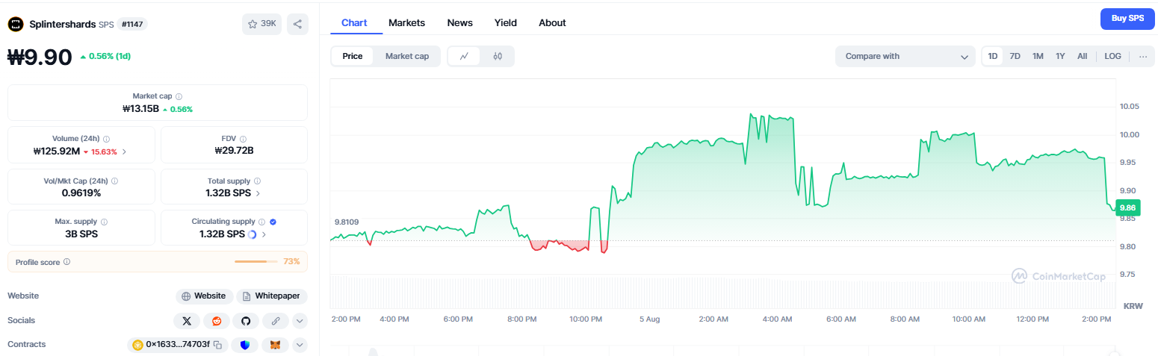The image size is (1158, 356).
Task: Show info icon next to Total supply
Action: (258, 181)
